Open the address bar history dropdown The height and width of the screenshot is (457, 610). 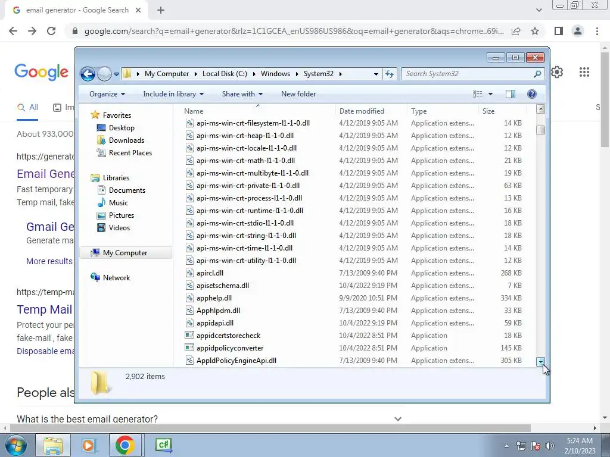[376, 74]
